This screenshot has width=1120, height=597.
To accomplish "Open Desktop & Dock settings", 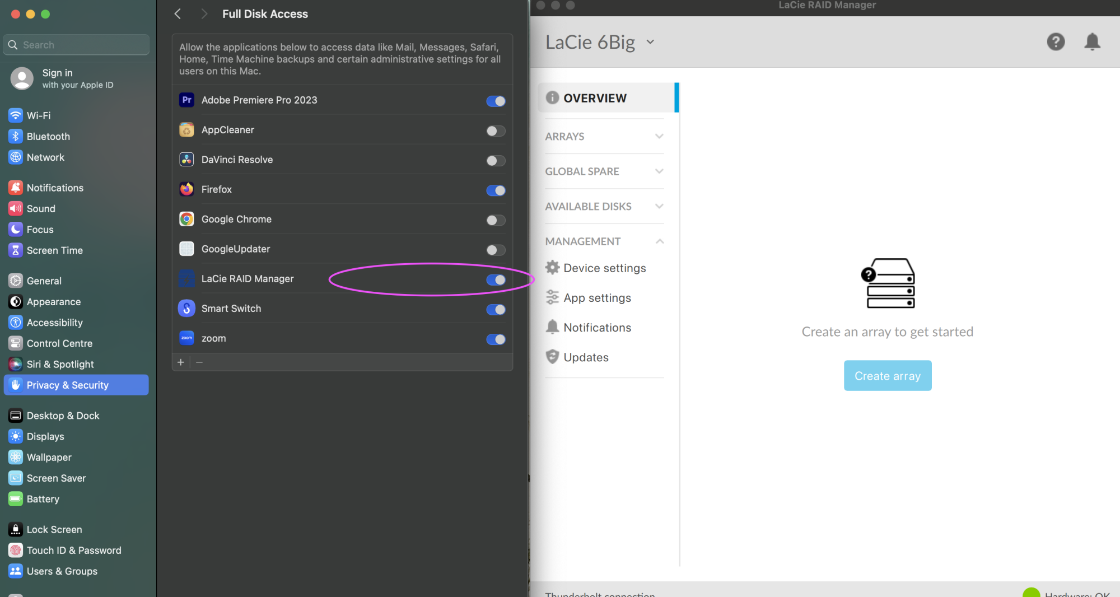I will pos(76,415).
